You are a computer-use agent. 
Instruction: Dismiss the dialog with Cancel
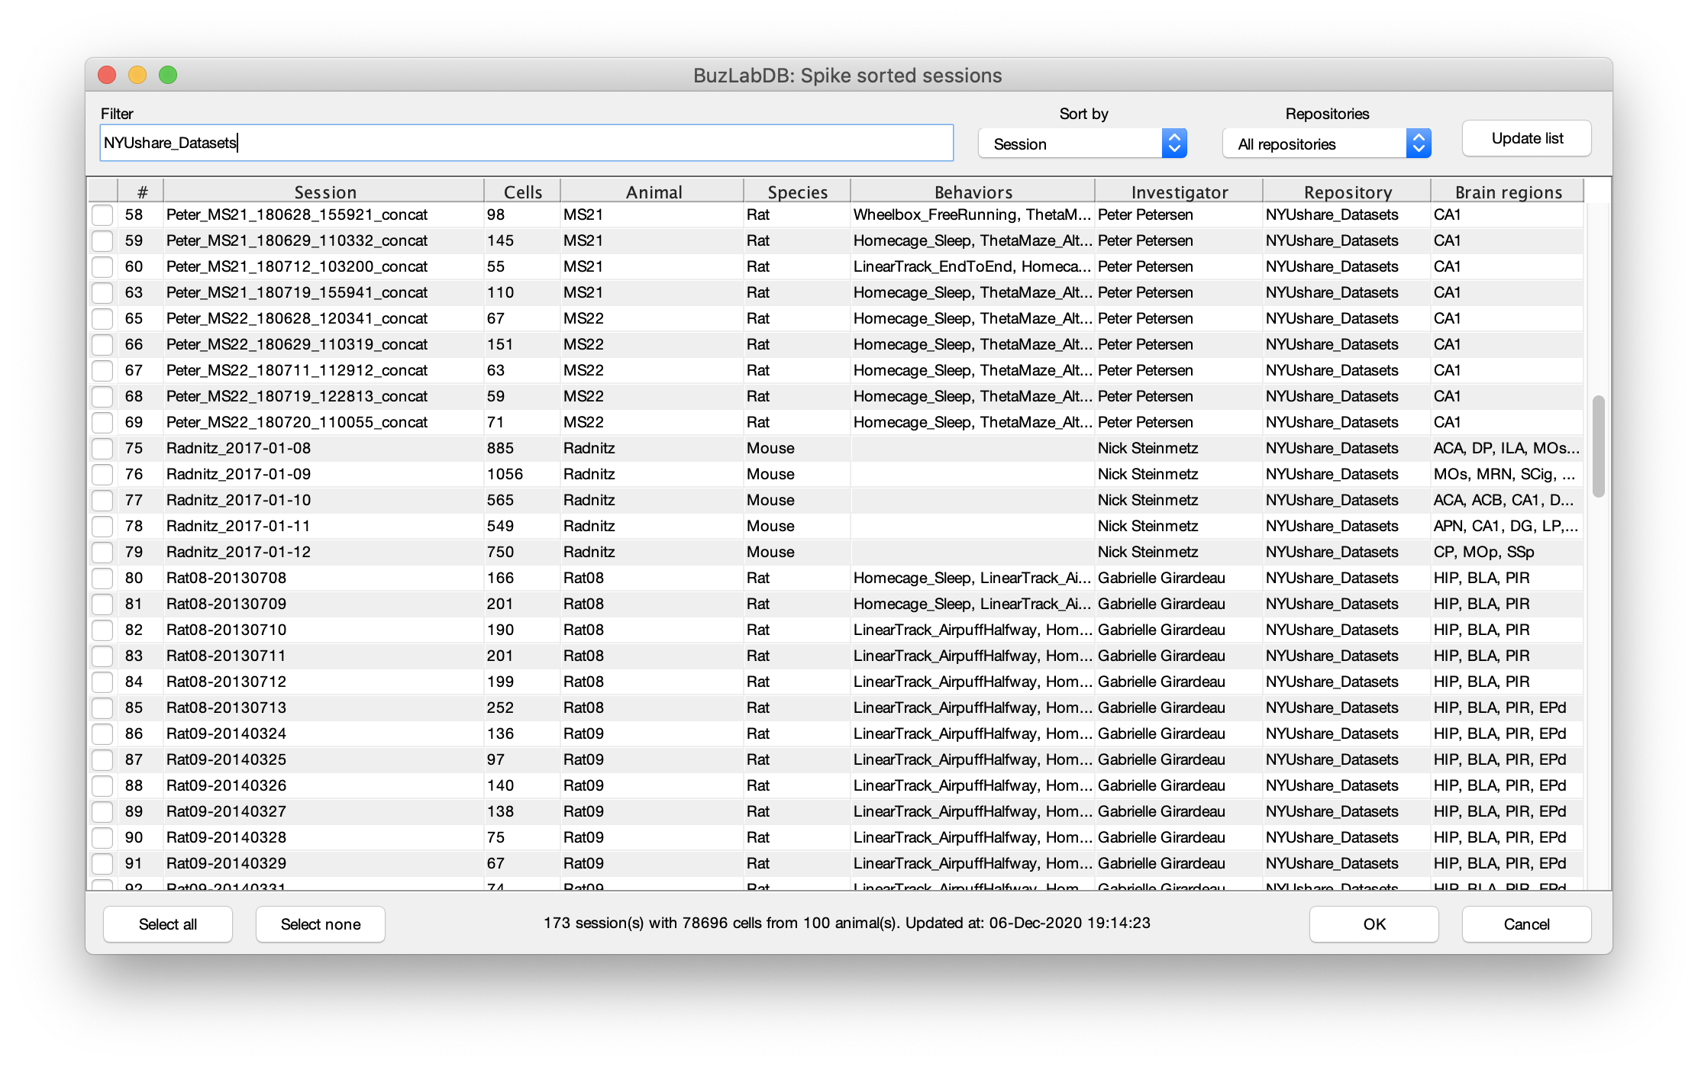coord(1526,924)
